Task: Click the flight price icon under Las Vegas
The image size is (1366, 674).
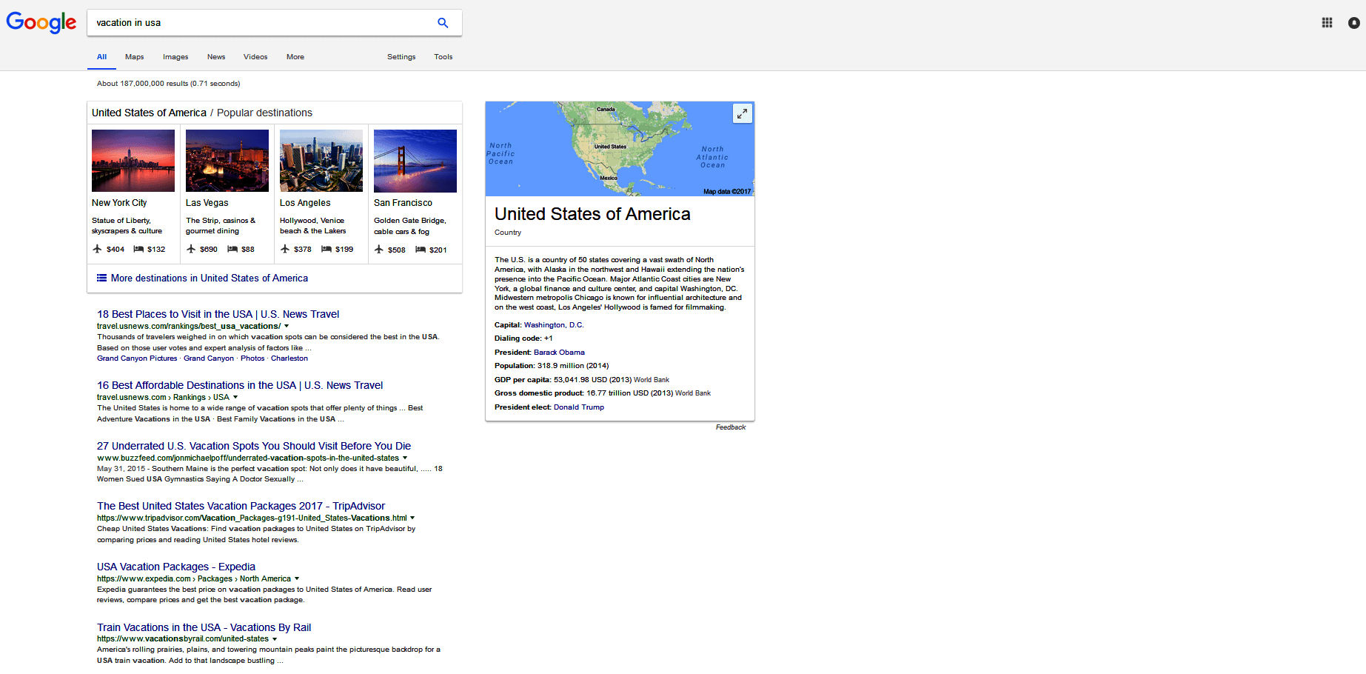Action: pyautogui.click(x=191, y=249)
